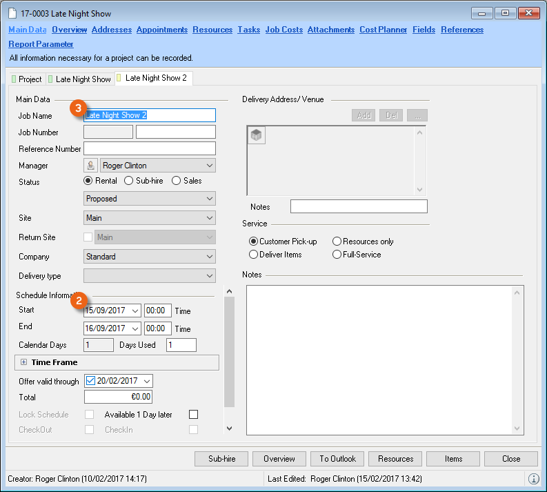Select the Sub-hire status radio button
547x492 pixels.
coord(129,181)
